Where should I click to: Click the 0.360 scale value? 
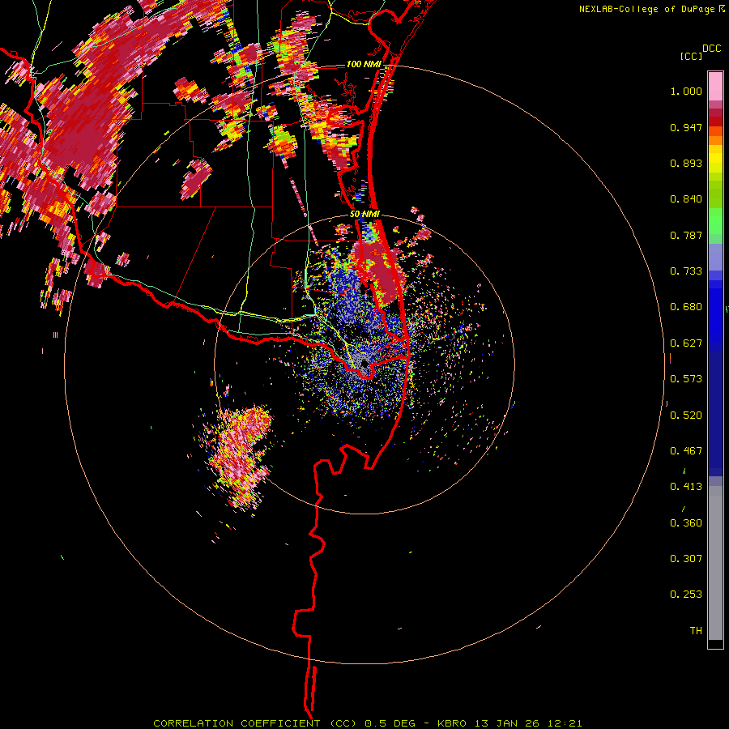(686, 523)
